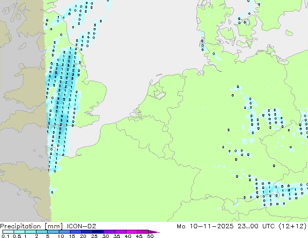The image size is (308, 238).
Task: Pick the legend swatch between 0.5 and 1
Action: [x=19, y=232]
